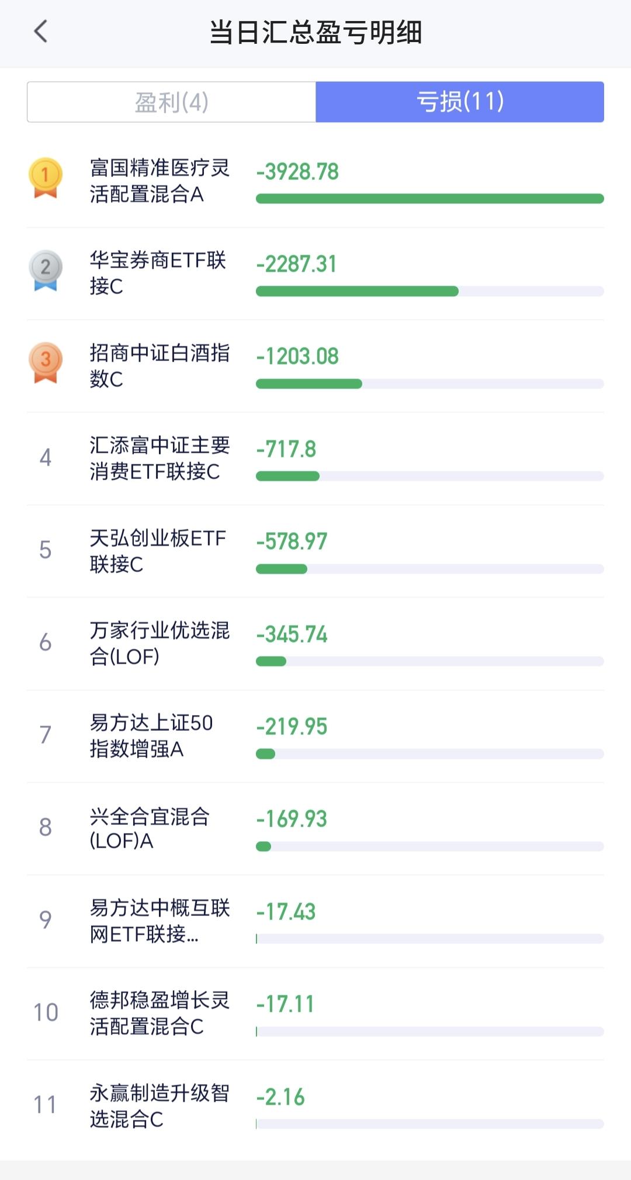
Task: Open 永赢制造升级智选混合C fund
Action: pyautogui.click(x=159, y=1106)
